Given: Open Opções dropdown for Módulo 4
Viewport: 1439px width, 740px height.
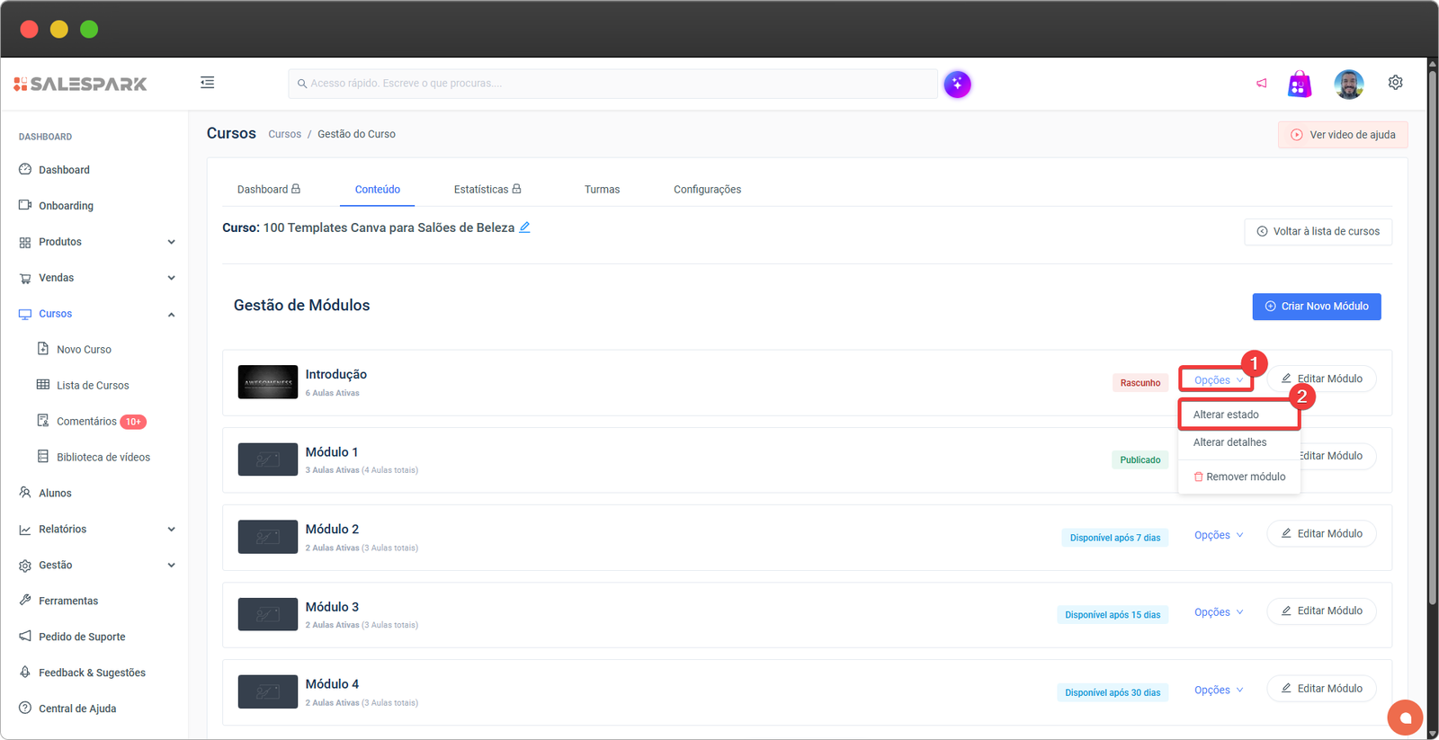Looking at the screenshot, I should point(1218,691).
